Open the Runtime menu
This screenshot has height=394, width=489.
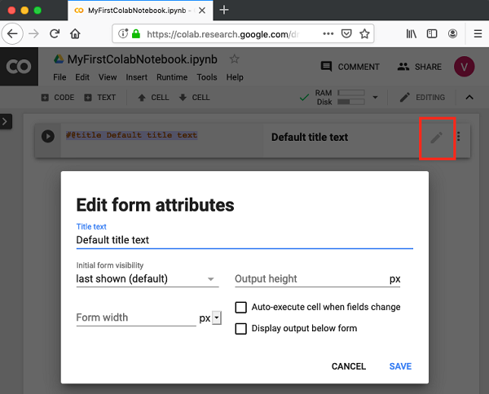click(171, 77)
